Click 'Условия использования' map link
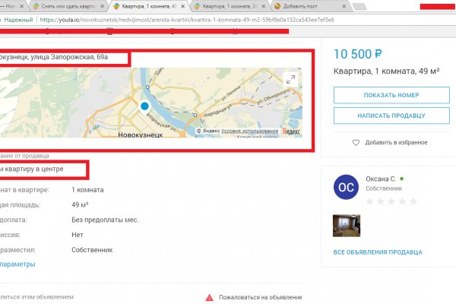Viewport: 456px width, 304px height. point(245,131)
